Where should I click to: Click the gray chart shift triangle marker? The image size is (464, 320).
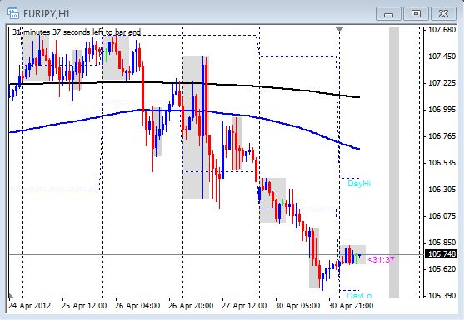339,29
